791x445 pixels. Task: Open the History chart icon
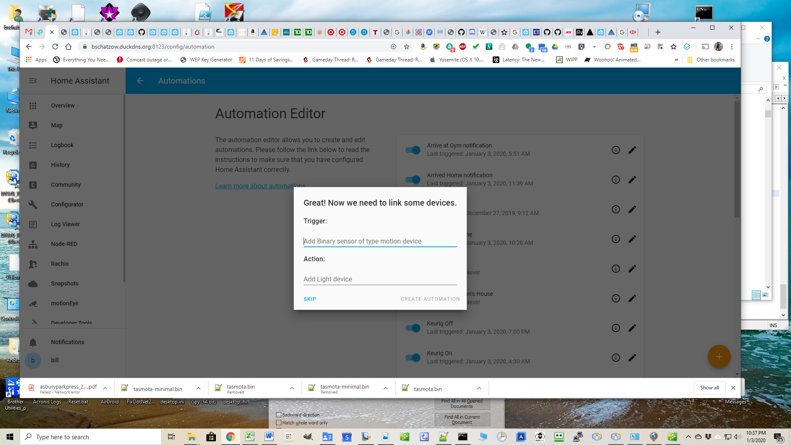click(33, 165)
